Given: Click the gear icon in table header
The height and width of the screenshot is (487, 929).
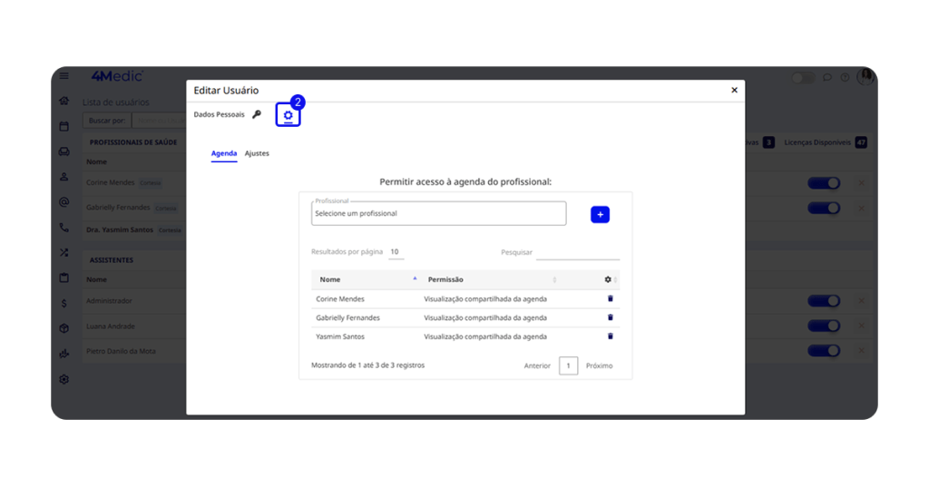Looking at the screenshot, I should pyautogui.click(x=608, y=279).
